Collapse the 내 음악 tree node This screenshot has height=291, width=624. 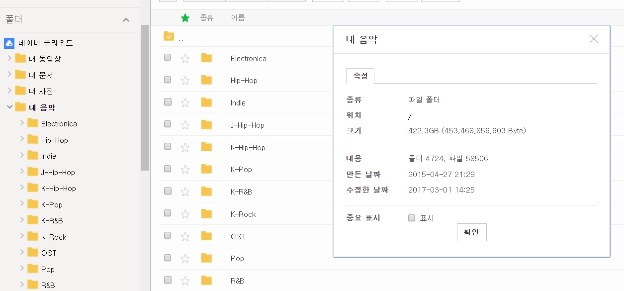tap(9, 107)
